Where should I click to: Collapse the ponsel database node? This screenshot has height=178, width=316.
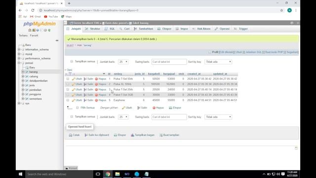(19, 63)
